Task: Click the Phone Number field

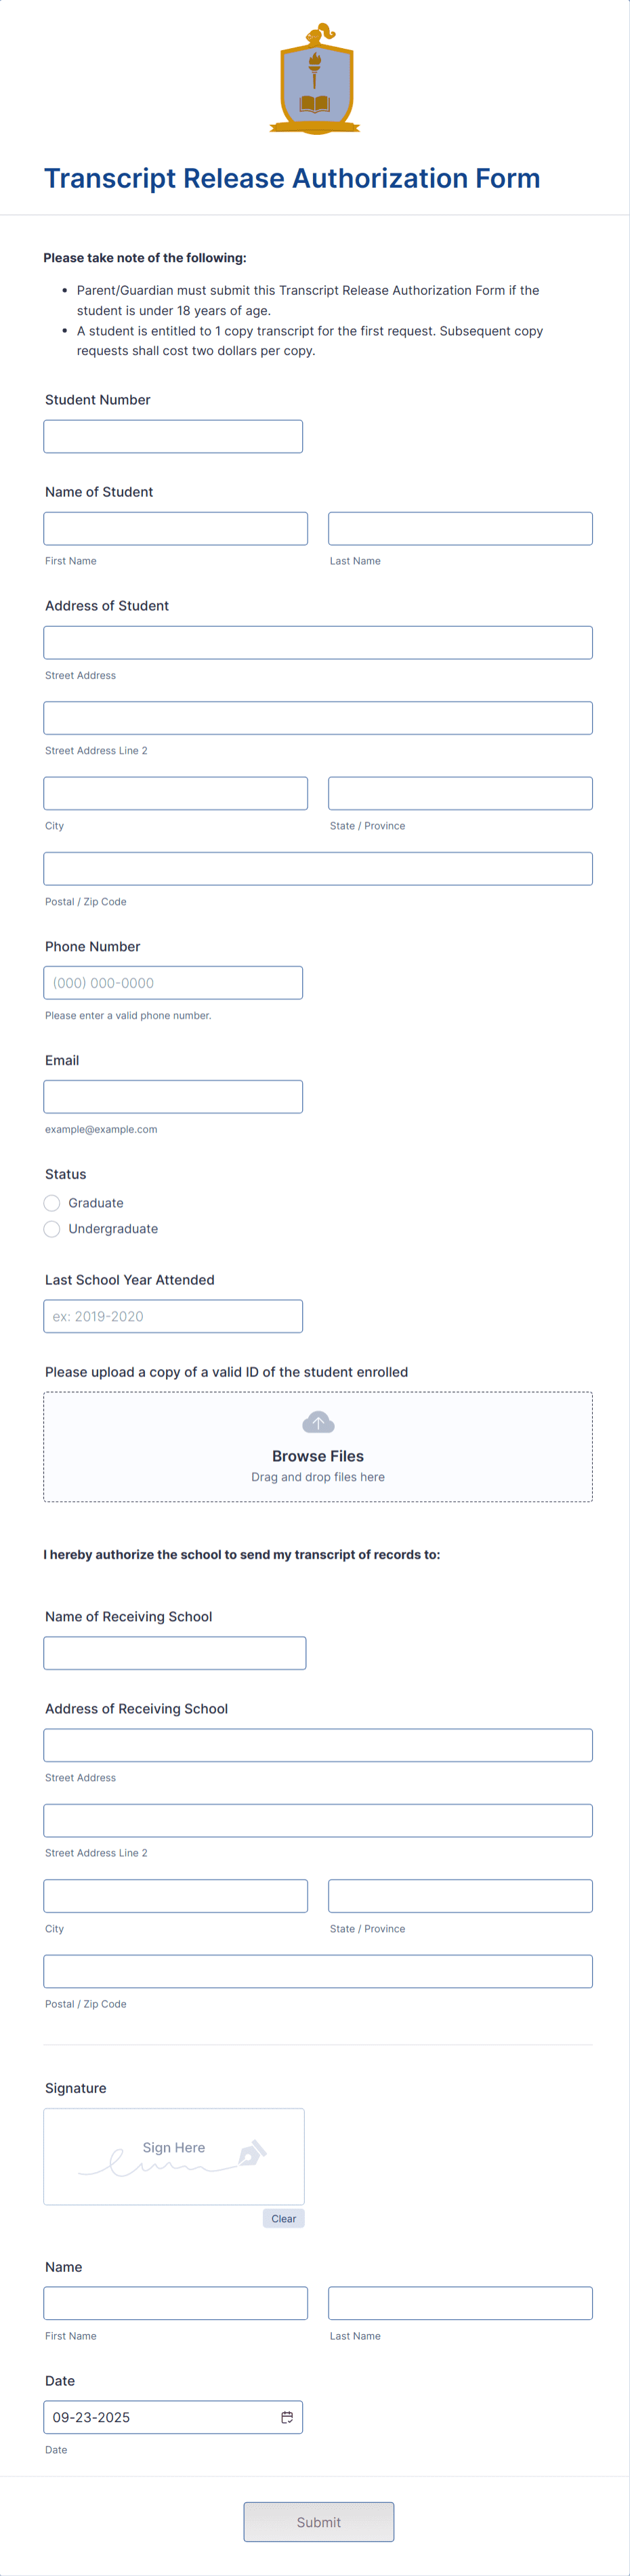Action: pos(173,982)
